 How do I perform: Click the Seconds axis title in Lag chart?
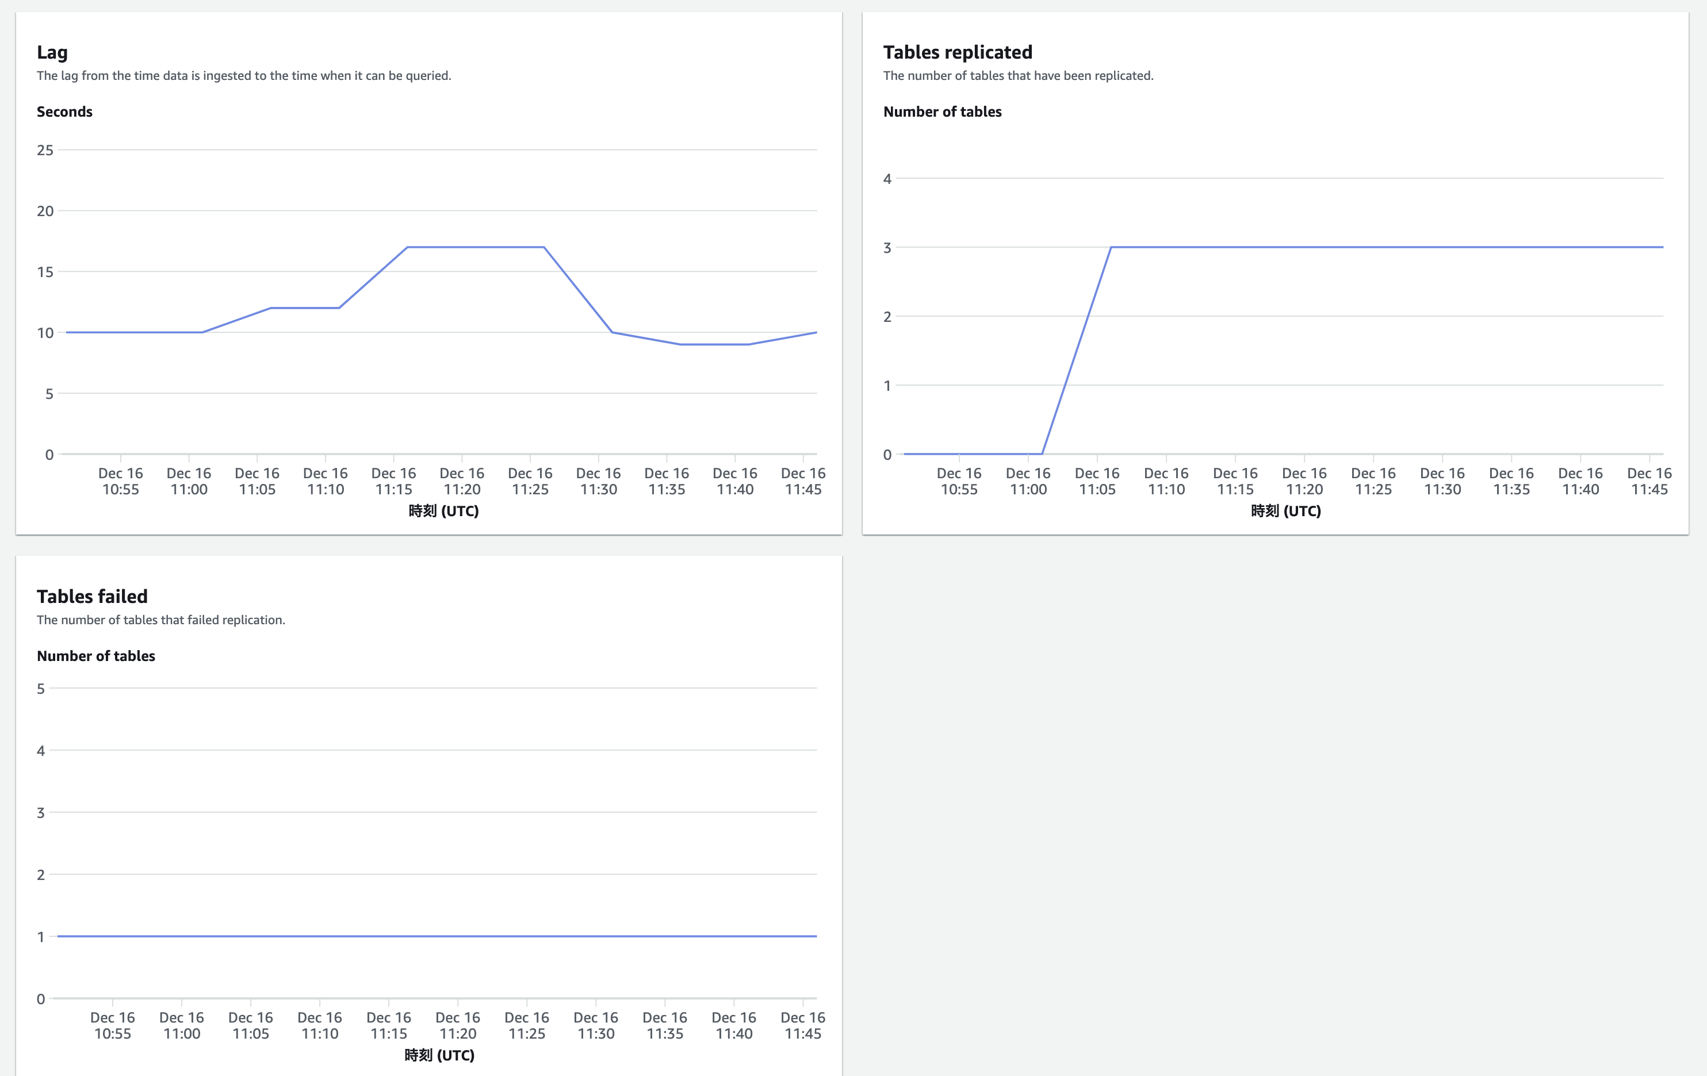[x=64, y=112]
